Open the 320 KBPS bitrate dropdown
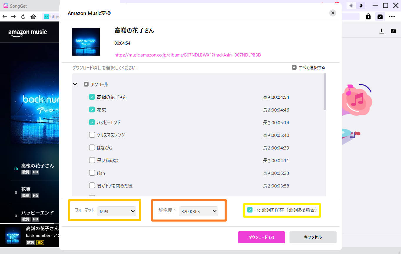This screenshot has width=401, height=254. (x=198, y=211)
